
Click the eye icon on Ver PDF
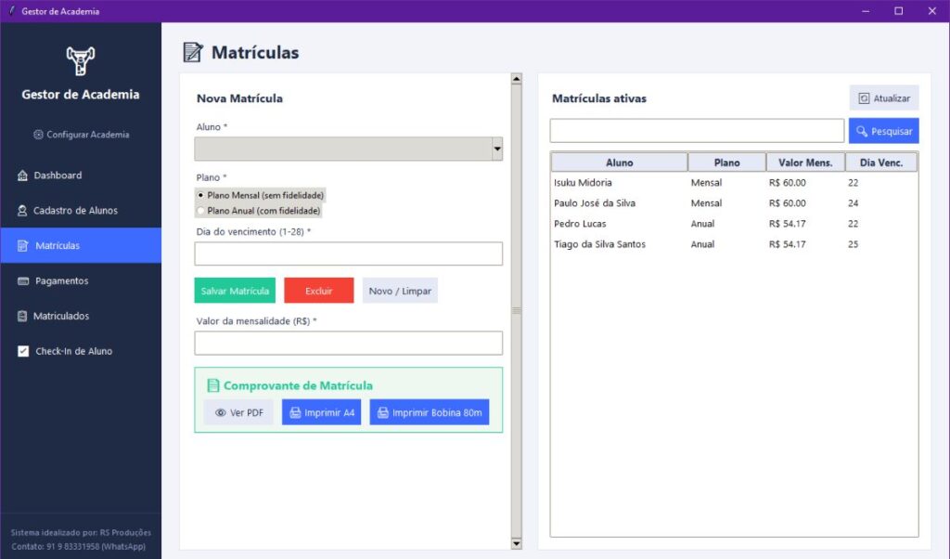pyautogui.click(x=221, y=413)
